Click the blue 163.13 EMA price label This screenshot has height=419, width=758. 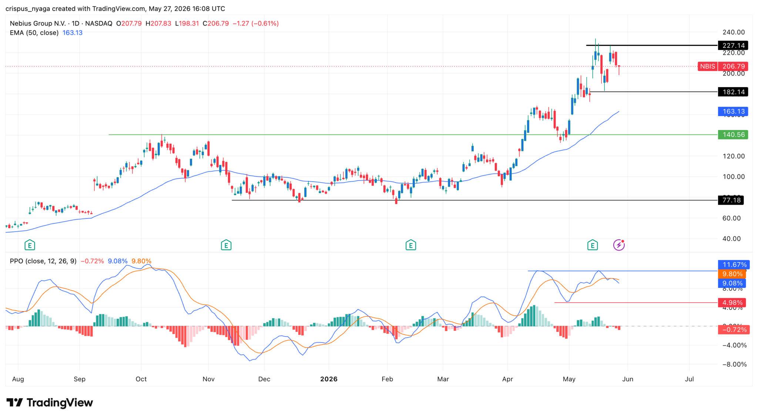[733, 111]
